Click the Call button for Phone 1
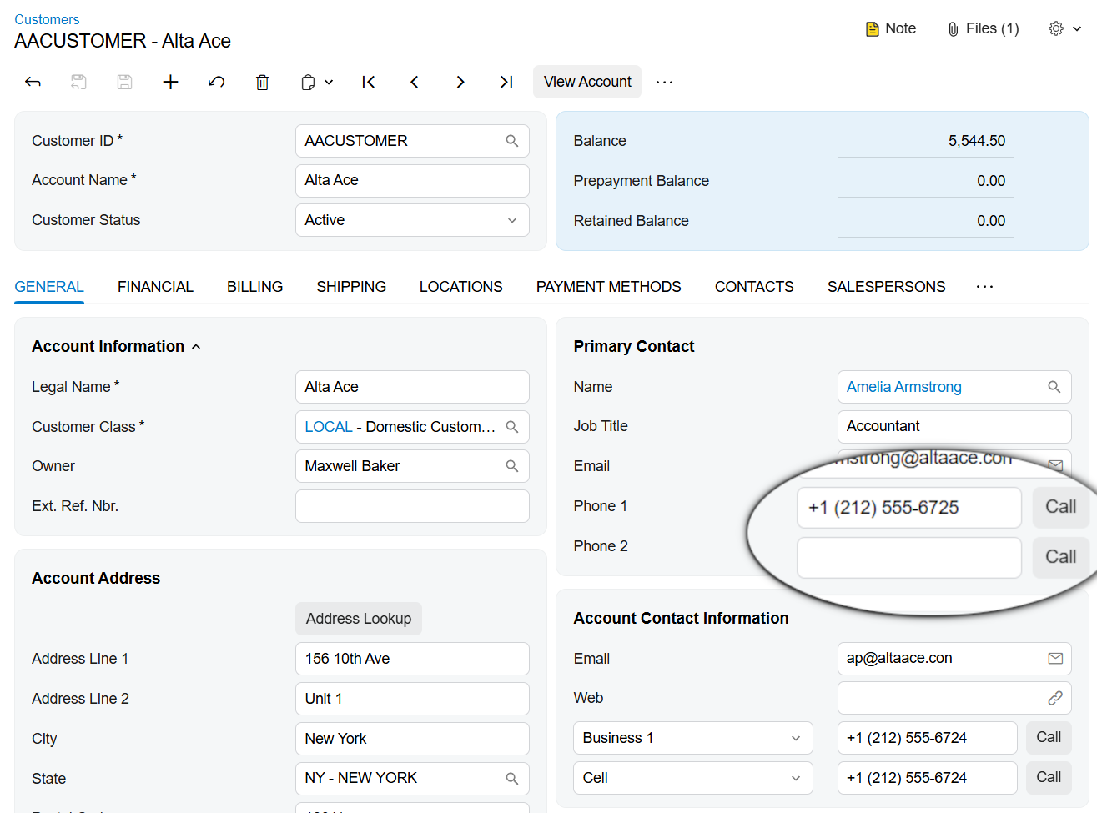 [1061, 507]
